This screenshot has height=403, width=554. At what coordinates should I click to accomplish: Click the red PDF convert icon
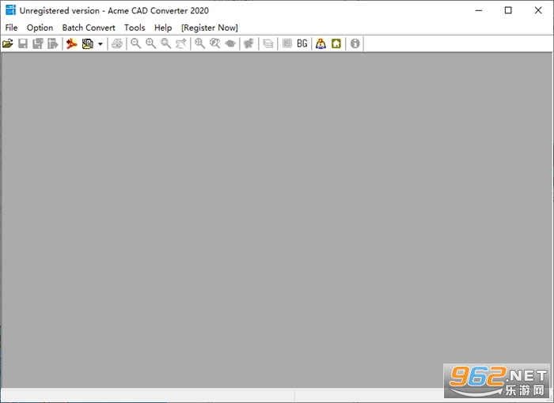click(72, 43)
